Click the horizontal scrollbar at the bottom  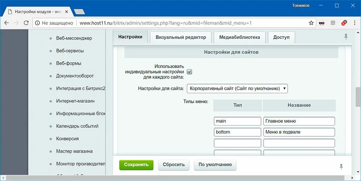point(175,178)
